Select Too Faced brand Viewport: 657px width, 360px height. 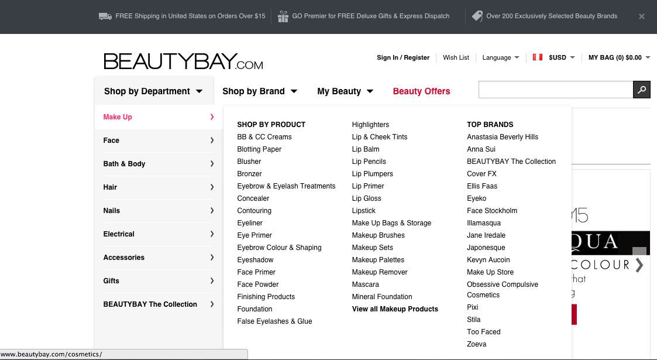tap(483, 332)
